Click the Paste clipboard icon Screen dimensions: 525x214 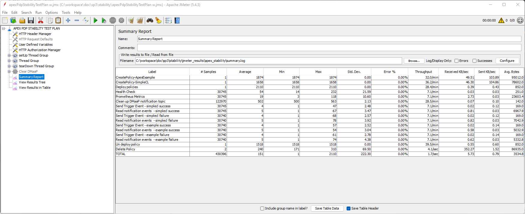pyautogui.click(x=58, y=20)
